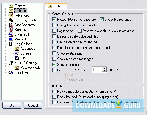The image size is (147, 115).
Task: Click the Screen log icon
Action: coord(17,53)
